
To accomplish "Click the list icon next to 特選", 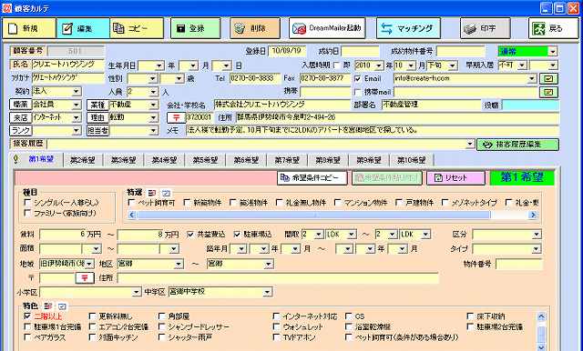I will pos(152,193).
